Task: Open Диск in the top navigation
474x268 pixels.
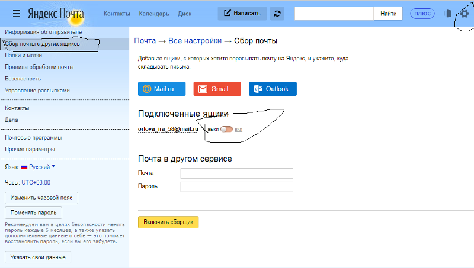Action: [185, 14]
